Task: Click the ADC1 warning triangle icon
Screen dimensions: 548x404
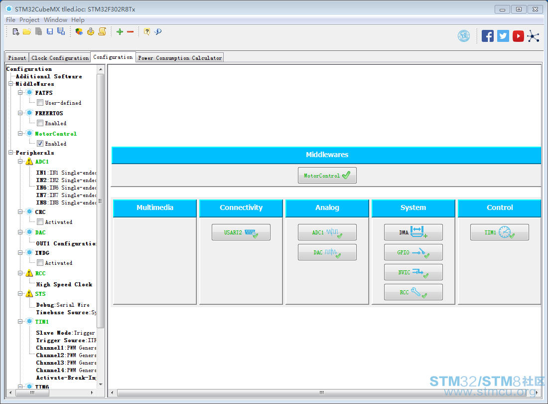Action: (29, 162)
